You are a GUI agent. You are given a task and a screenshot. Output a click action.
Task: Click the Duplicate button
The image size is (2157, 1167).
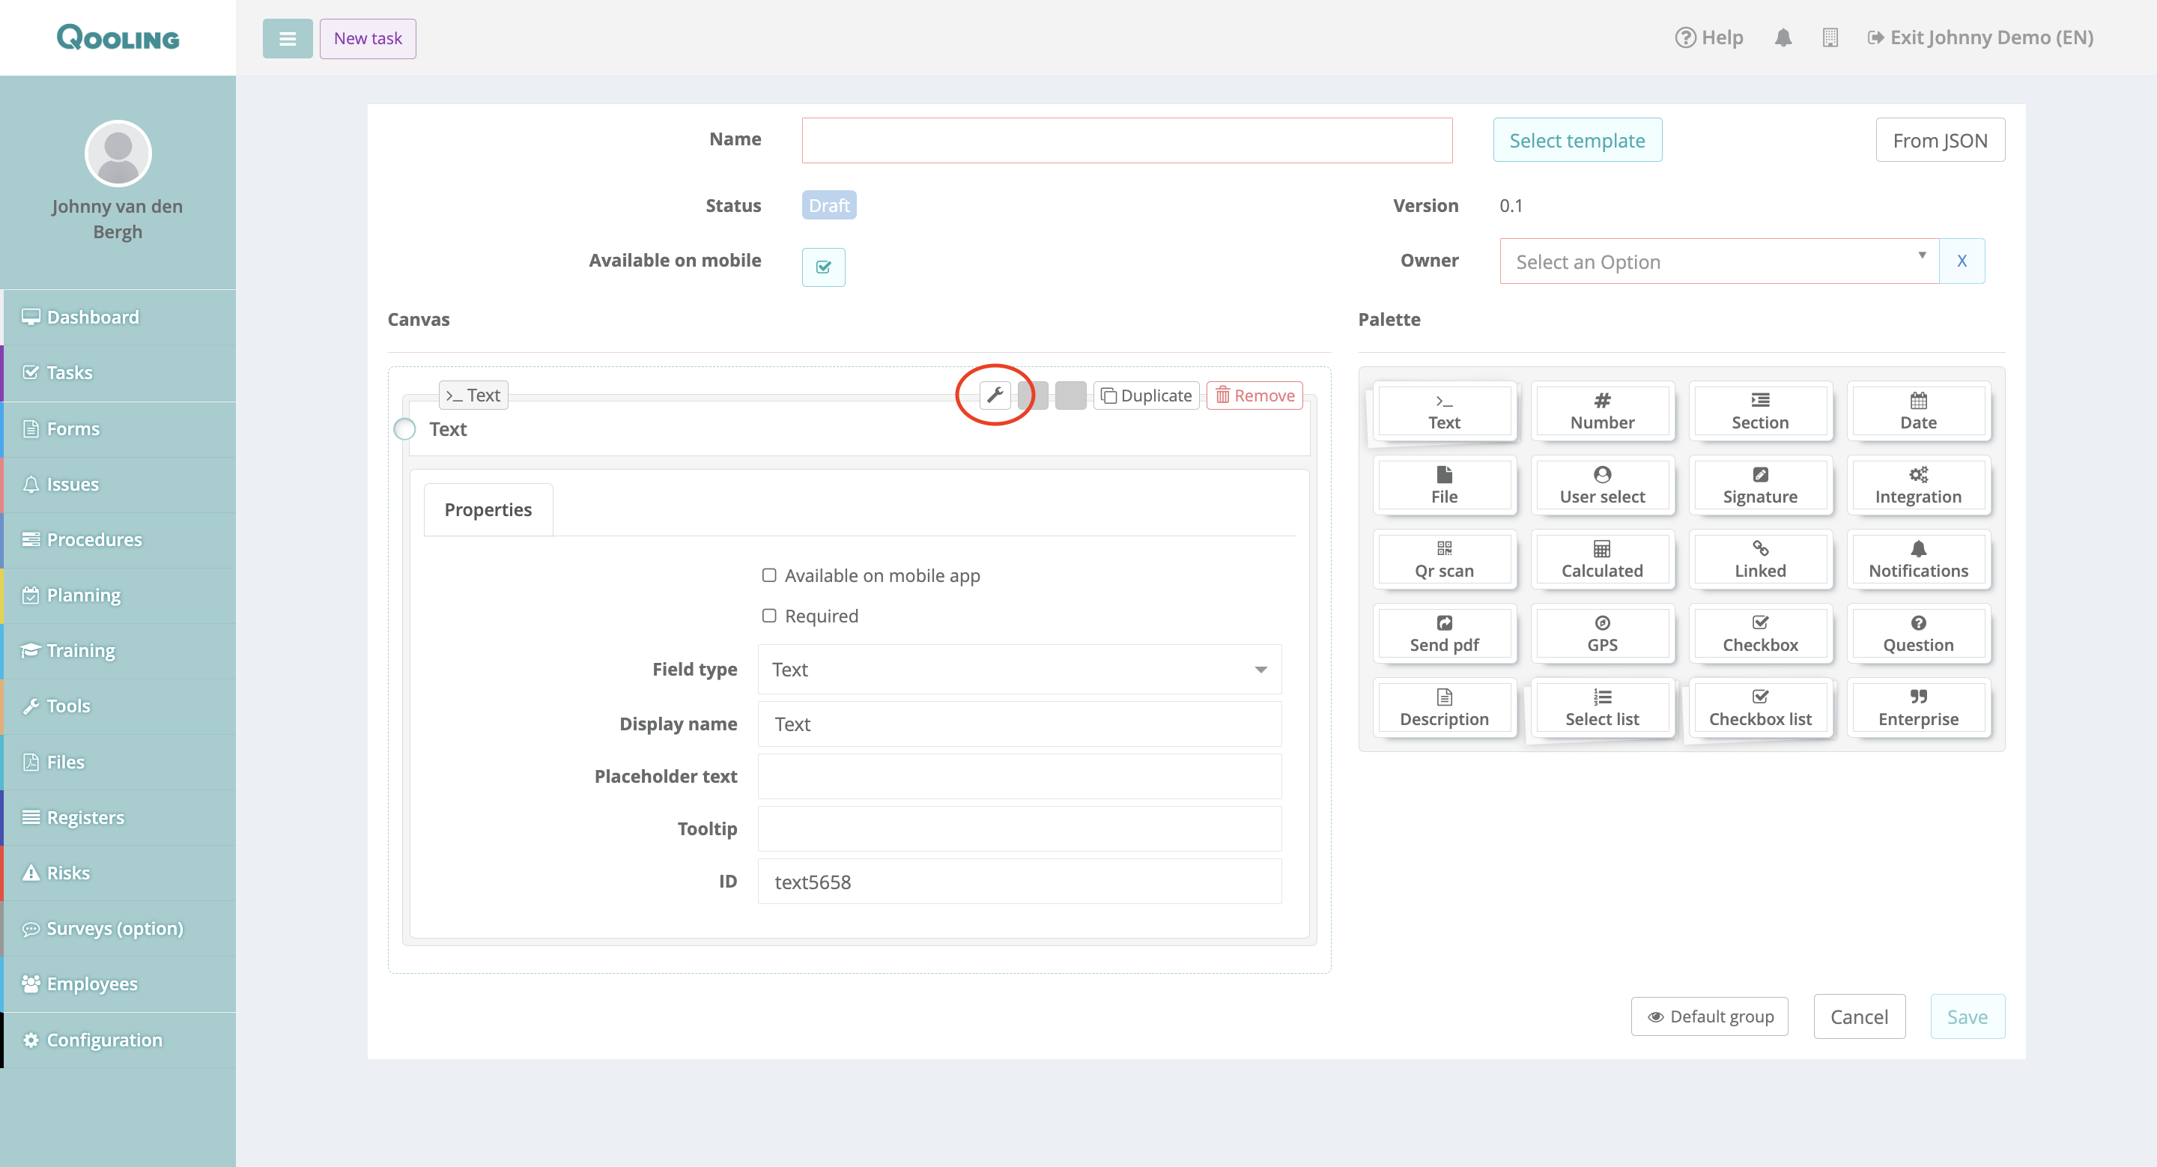point(1145,395)
